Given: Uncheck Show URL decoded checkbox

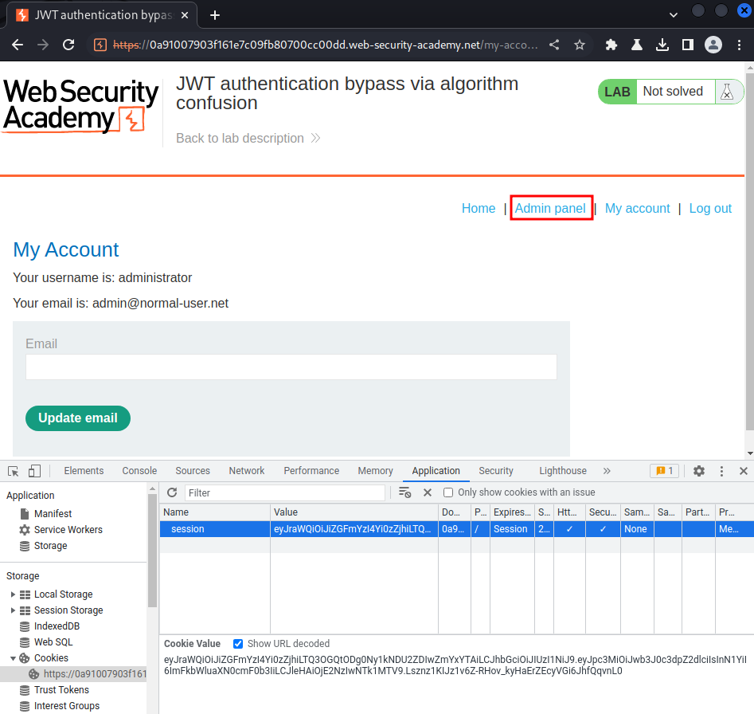Looking at the screenshot, I should (237, 644).
